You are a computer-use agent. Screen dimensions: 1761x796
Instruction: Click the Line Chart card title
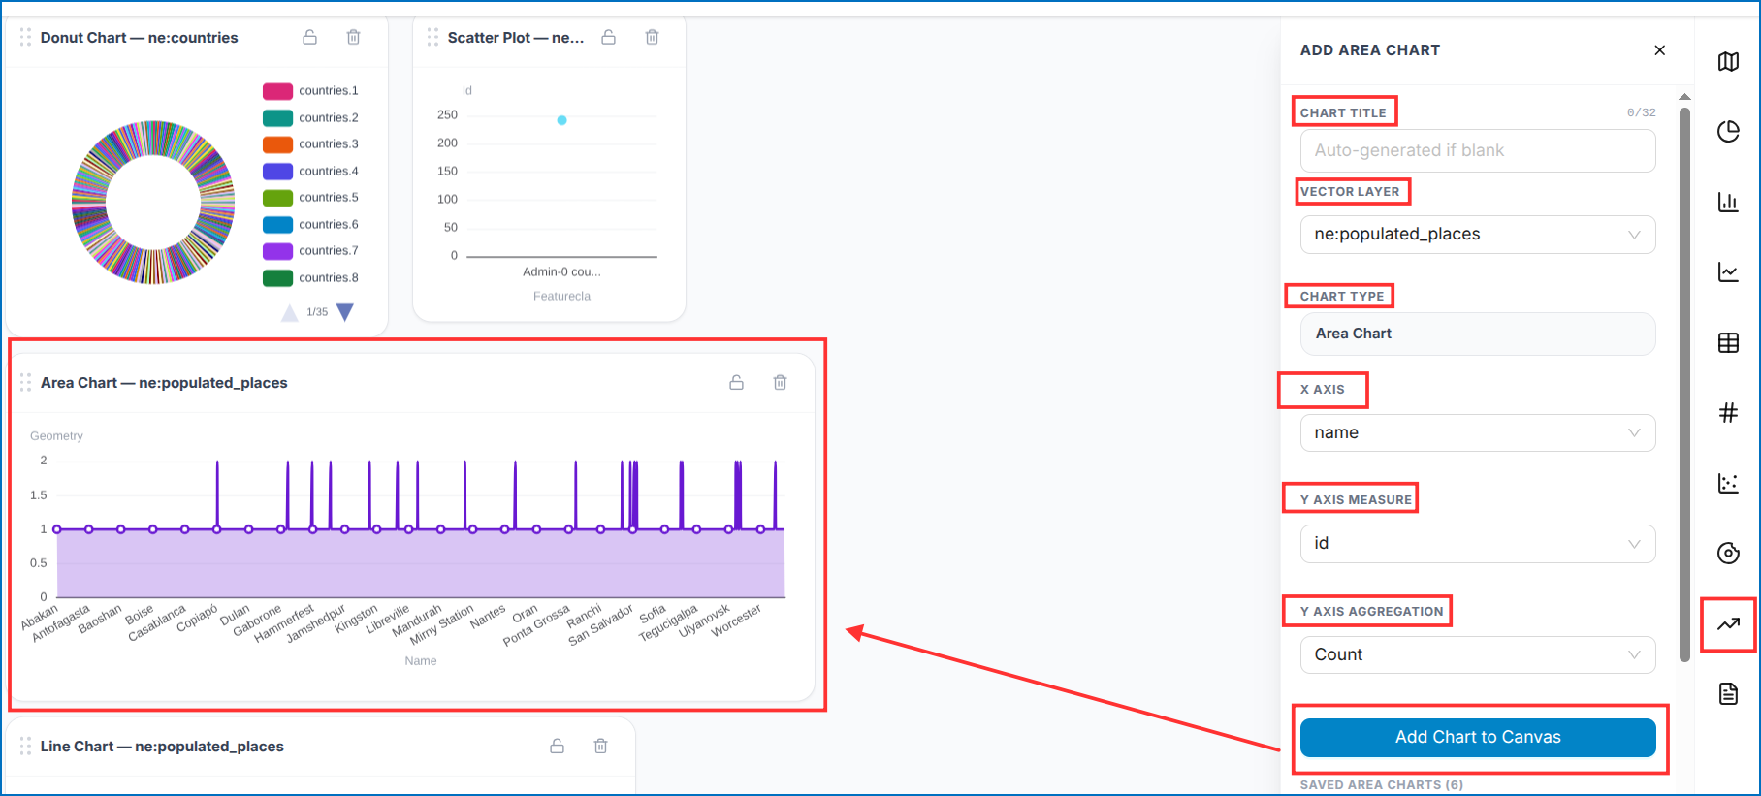pyautogui.click(x=162, y=747)
